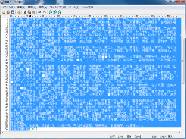Click the vertical scrollbar down arrow
Viewport: 186px width, 139px height.
[183, 129]
